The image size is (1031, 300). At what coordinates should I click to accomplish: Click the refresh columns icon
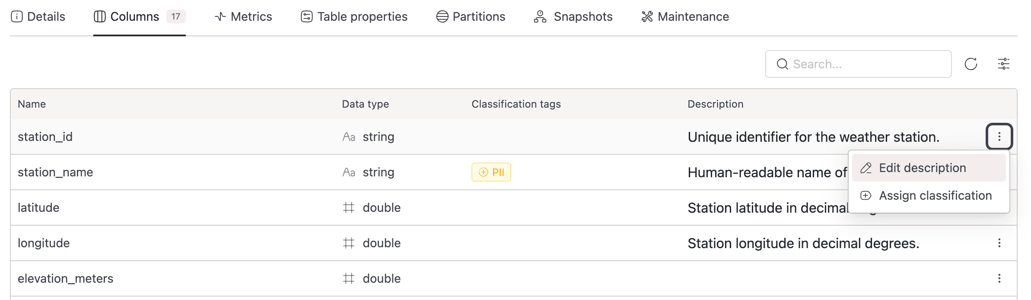point(971,64)
